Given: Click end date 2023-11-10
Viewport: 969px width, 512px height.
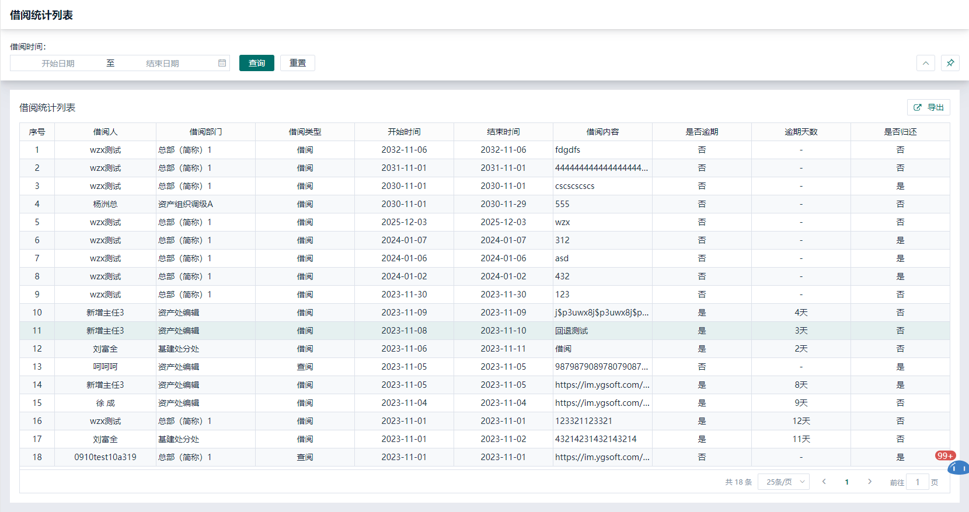Looking at the screenshot, I should (503, 331).
